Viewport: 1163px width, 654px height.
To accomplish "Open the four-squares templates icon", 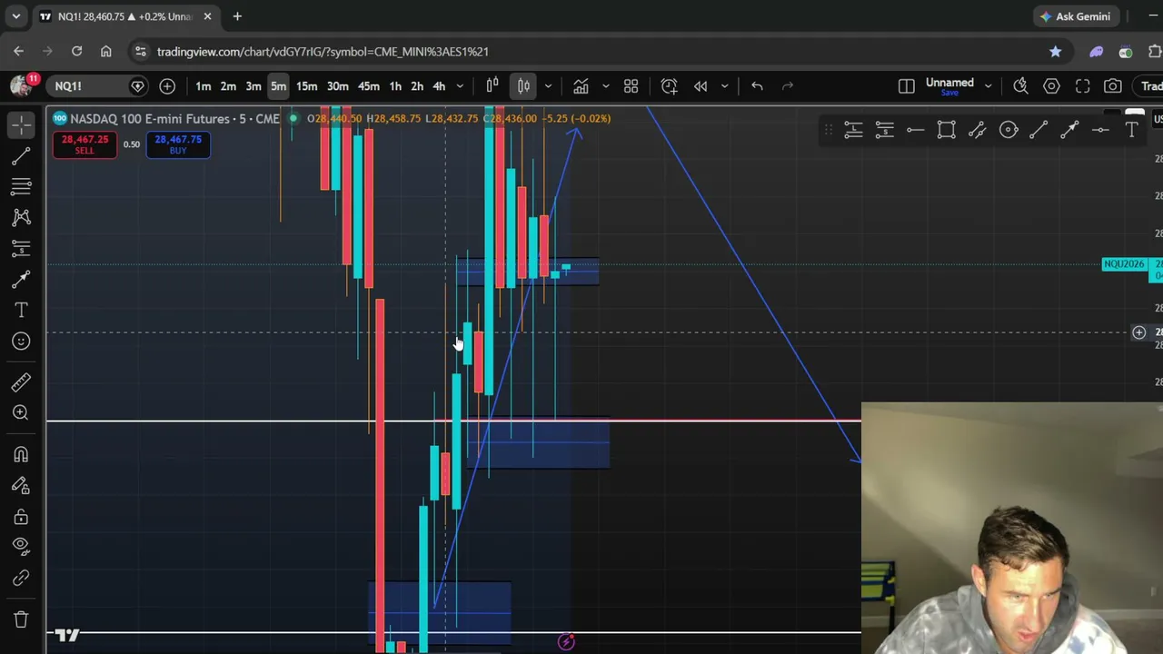I will pyautogui.click(x=631, y=86).
